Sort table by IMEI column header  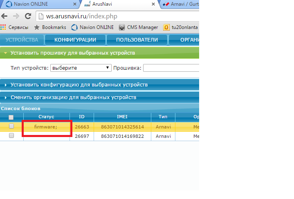tap(122, 117)
